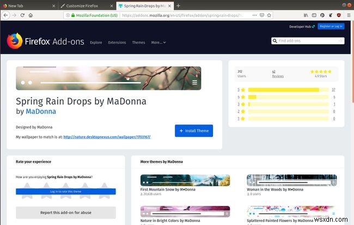Close the Customize Firefox tab
Viewport: 354px width, 225px height.
coord(112,6)
